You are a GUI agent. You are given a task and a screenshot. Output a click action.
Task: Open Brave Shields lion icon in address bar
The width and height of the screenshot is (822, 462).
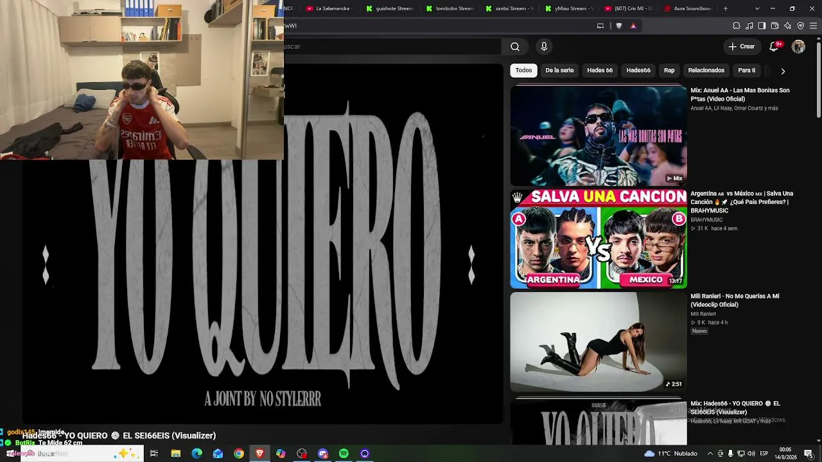pos(619,26)
